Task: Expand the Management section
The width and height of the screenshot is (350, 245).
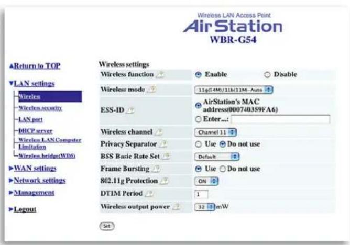Action: (31, 193)
